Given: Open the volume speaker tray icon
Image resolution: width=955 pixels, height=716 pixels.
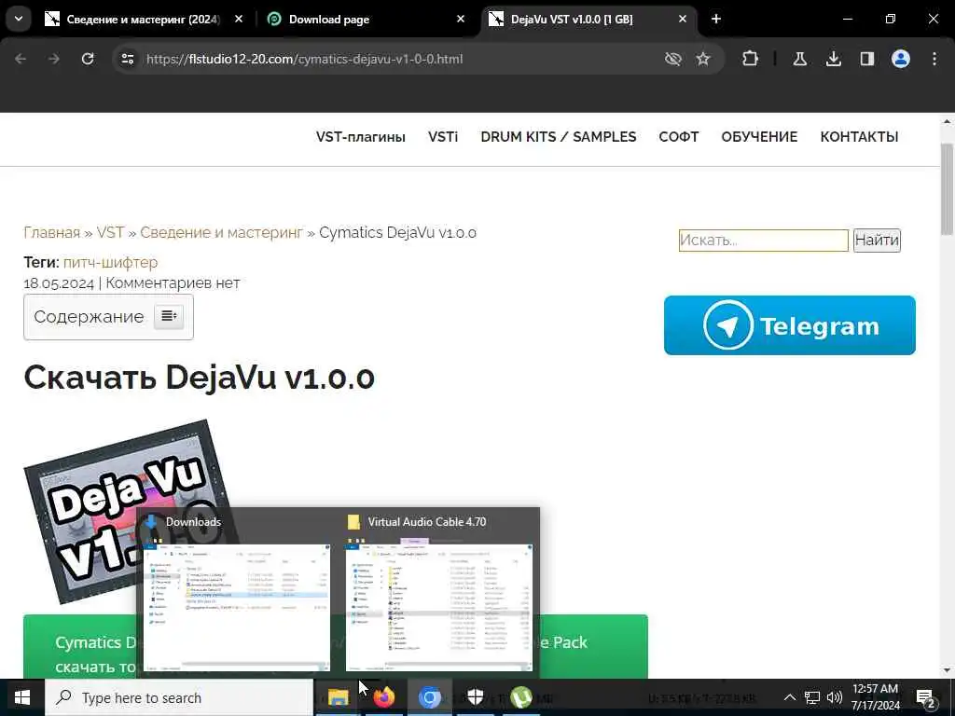Looking at the screenshot, I should [x=835, y=697].
